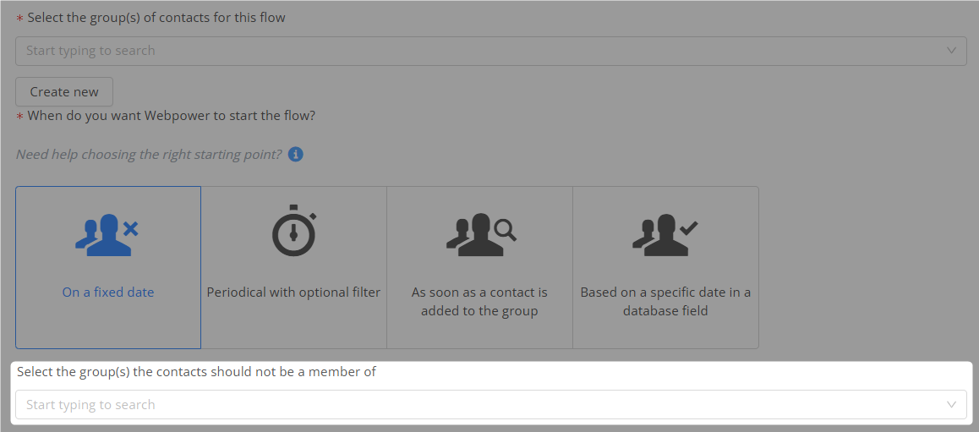979x432 pixels.
Task: Click the stopwatch icon for Periodical
Action: [293, 230]
